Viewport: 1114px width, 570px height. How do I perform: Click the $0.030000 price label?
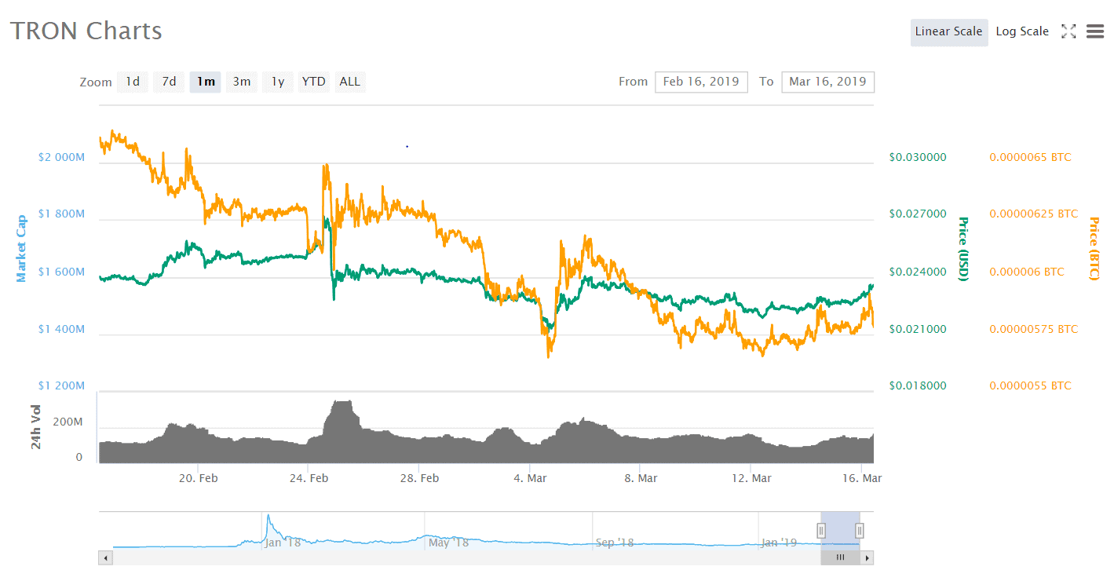click(x=918, y=157)
